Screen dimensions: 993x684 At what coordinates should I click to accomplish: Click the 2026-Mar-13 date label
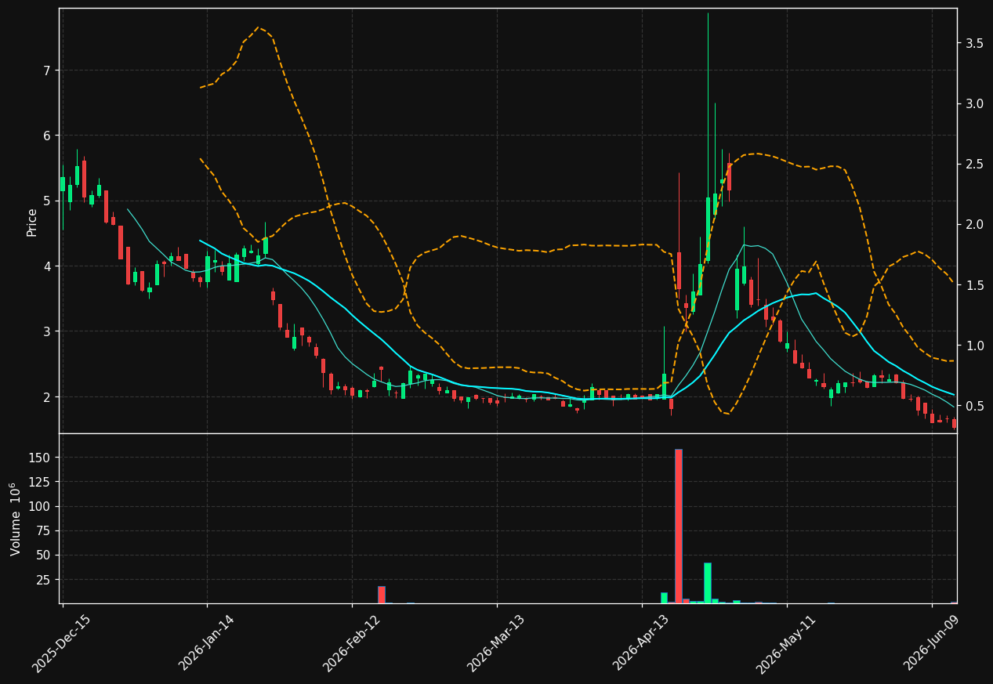496,643
